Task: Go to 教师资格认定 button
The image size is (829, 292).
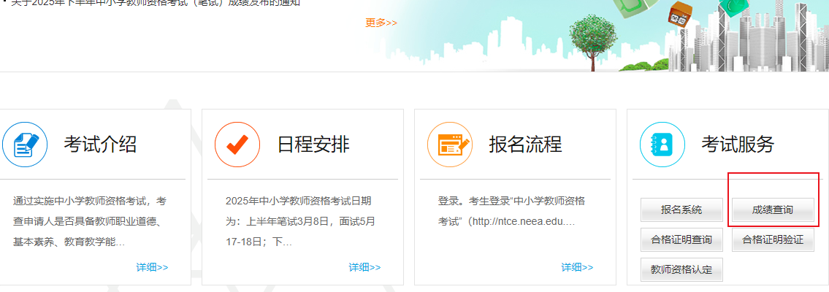Action: [681, 269]
